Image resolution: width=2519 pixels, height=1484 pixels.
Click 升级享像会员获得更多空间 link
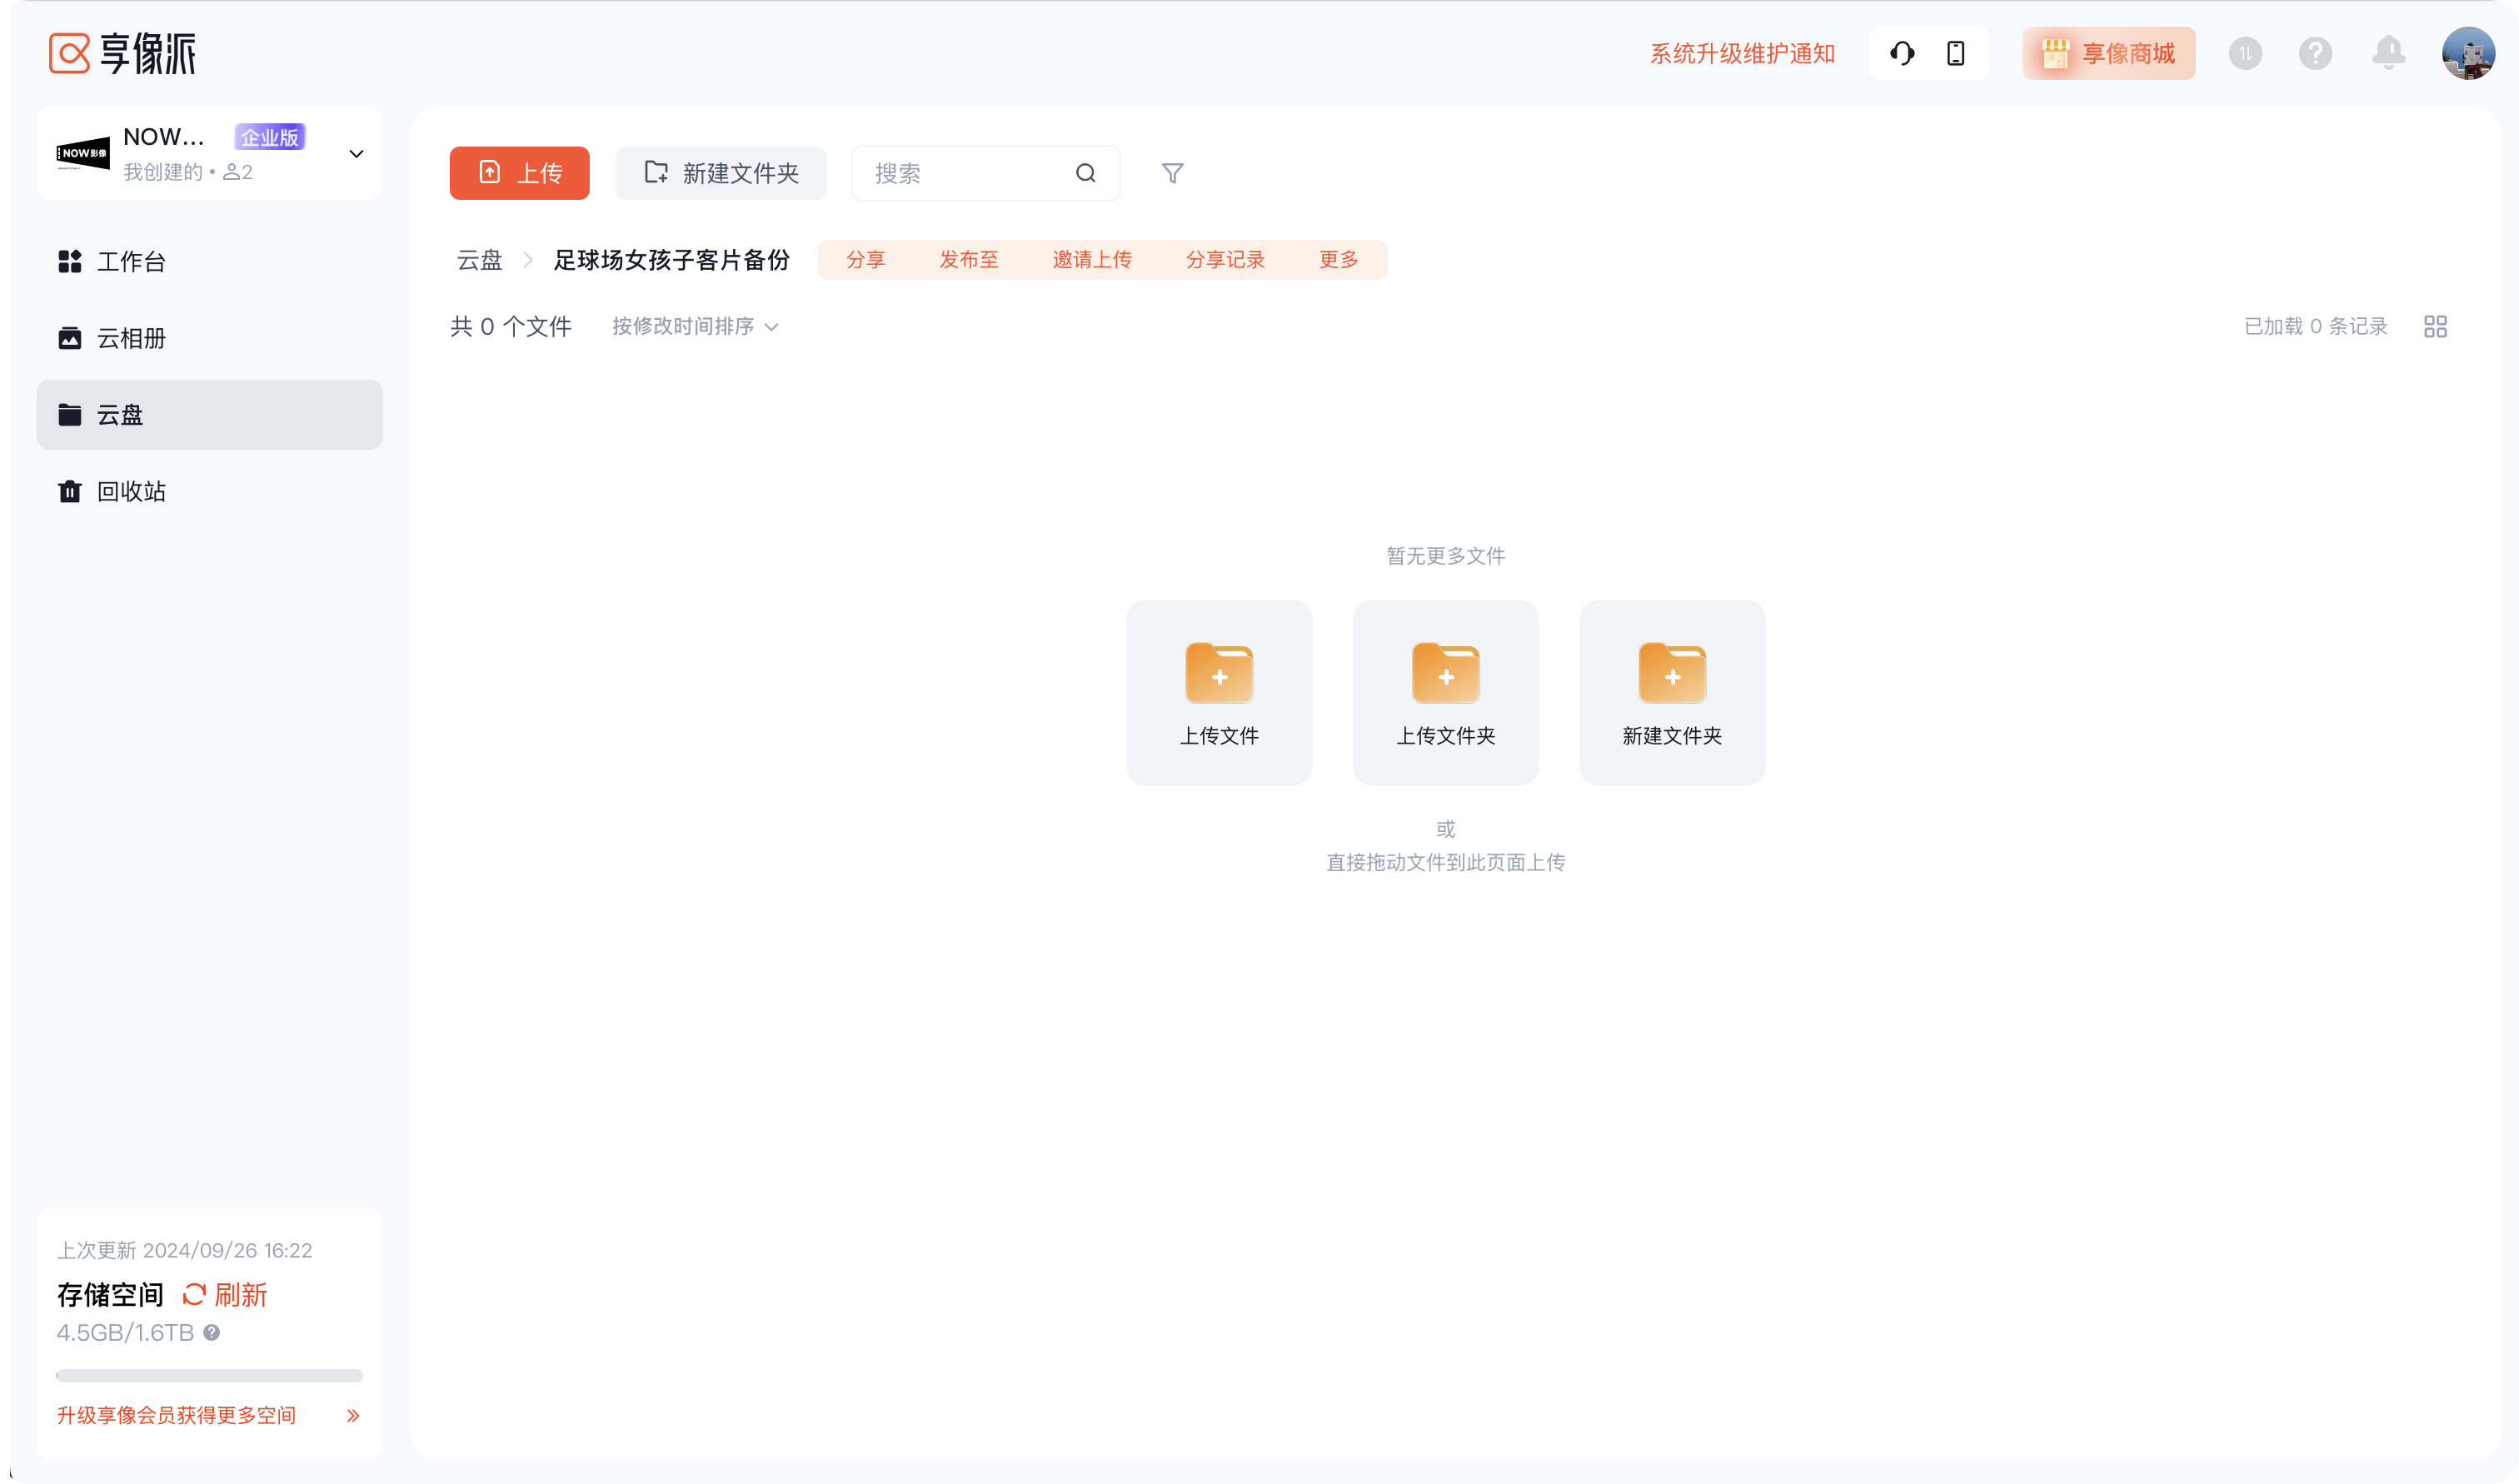coord(176,1415)
